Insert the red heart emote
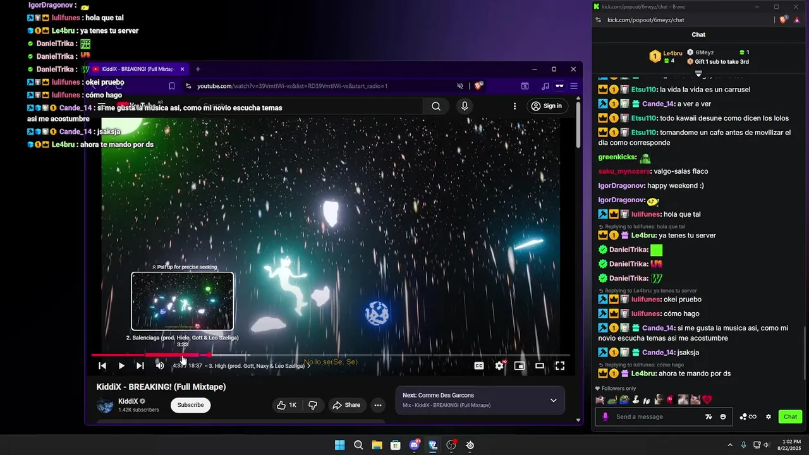Screen dimensions: 809x455 (707, 399)
